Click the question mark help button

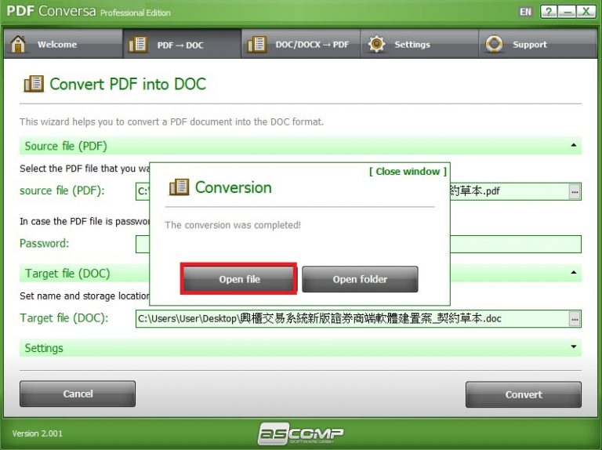(x=549, y=12)
